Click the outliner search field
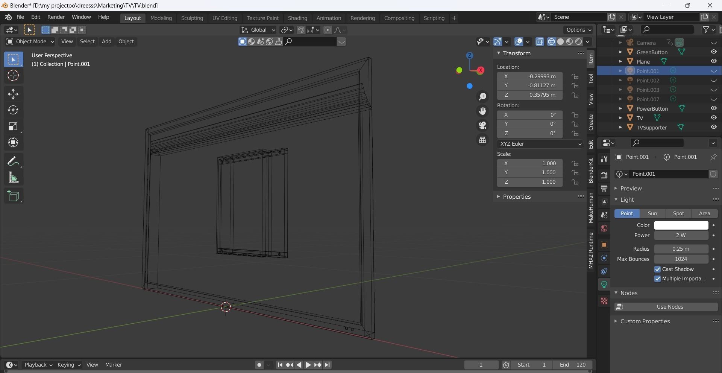The image size is (722, 373). [x=667, y=29]
